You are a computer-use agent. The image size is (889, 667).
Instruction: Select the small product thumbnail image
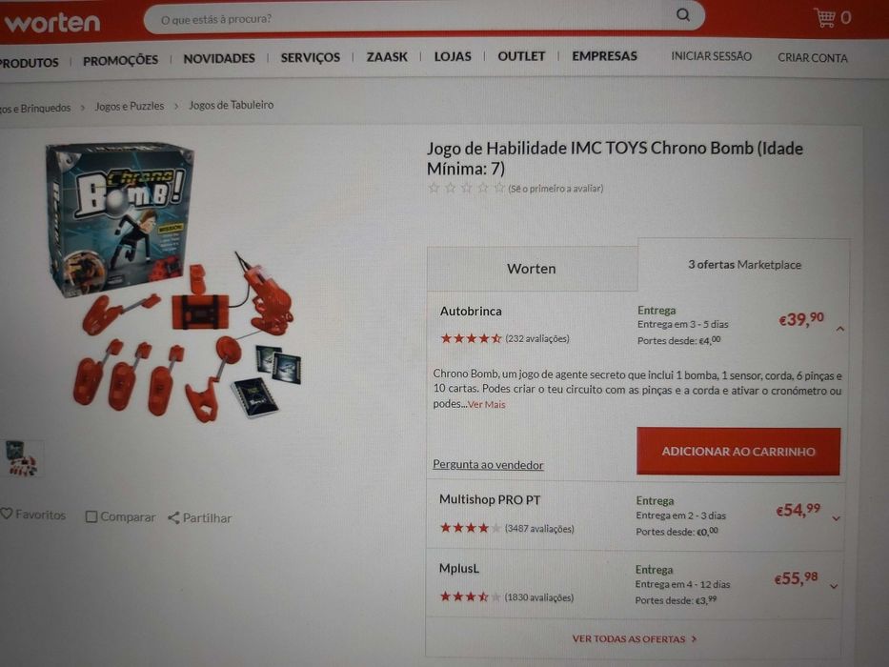pyautogui.click(x=21, y=458)
